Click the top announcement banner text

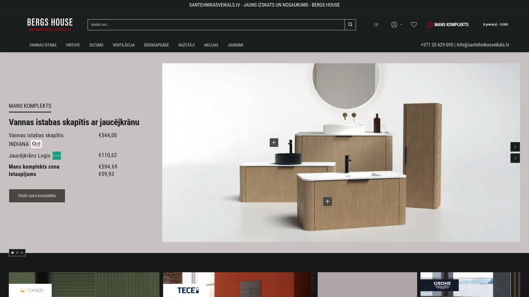click(264, 5)
